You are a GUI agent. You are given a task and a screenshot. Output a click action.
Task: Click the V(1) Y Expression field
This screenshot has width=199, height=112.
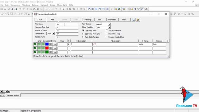point(115,44)
